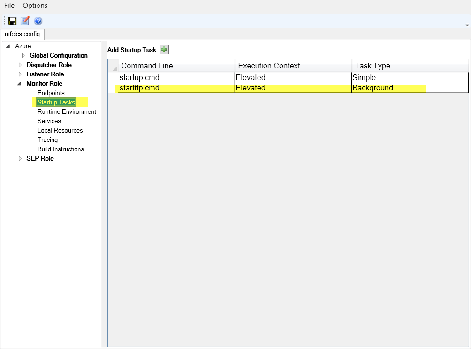Click the Save floppy disk icon
This screenshot has height=349, width=471.
(12, 21)
